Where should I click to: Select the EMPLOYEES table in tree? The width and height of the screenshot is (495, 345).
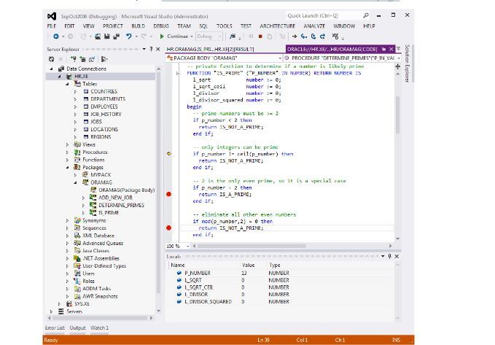[104, 106]
